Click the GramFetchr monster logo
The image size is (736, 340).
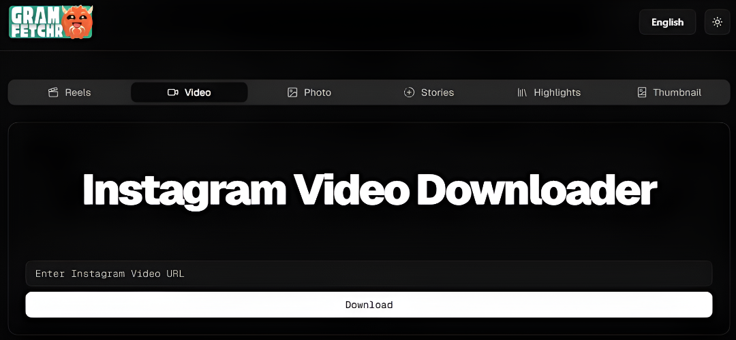click(x=51, y=22)
